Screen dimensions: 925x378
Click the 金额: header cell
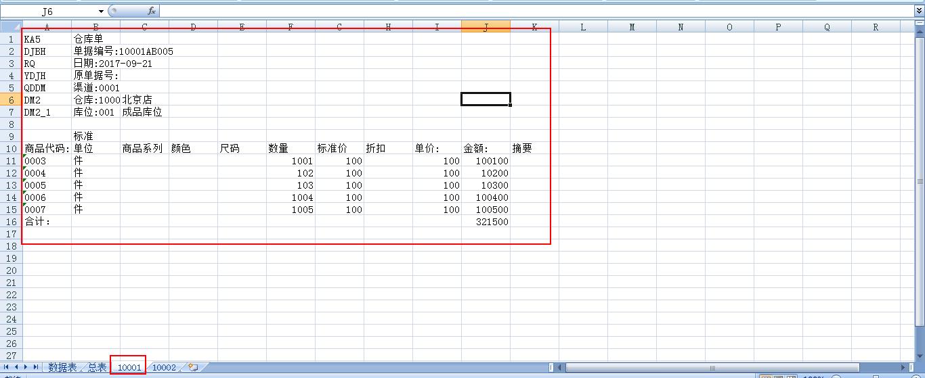point(486,148)
